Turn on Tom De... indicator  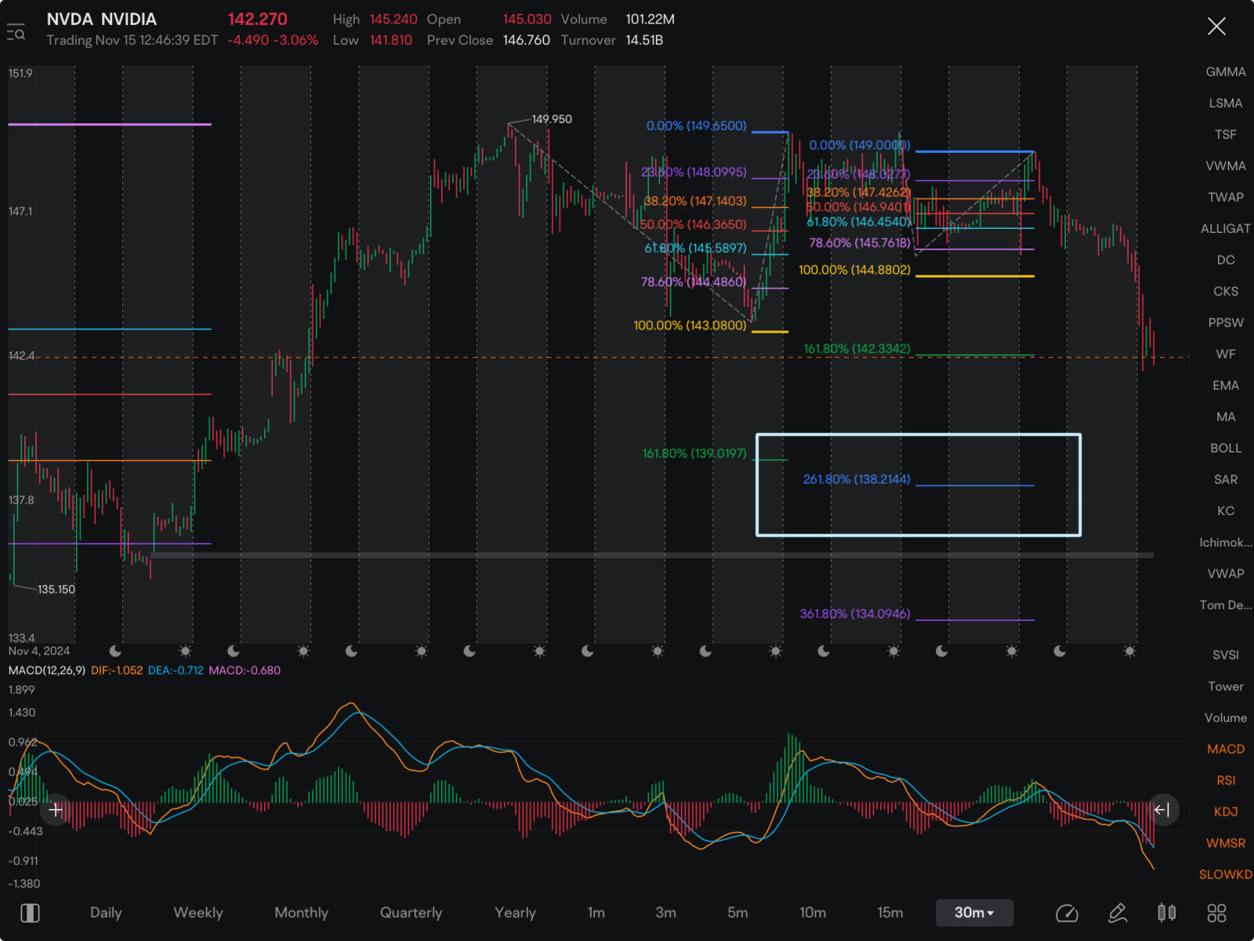tap(1225, 605)
